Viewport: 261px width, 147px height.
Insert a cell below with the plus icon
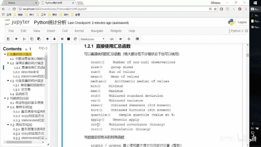click(x=16, y=39)
